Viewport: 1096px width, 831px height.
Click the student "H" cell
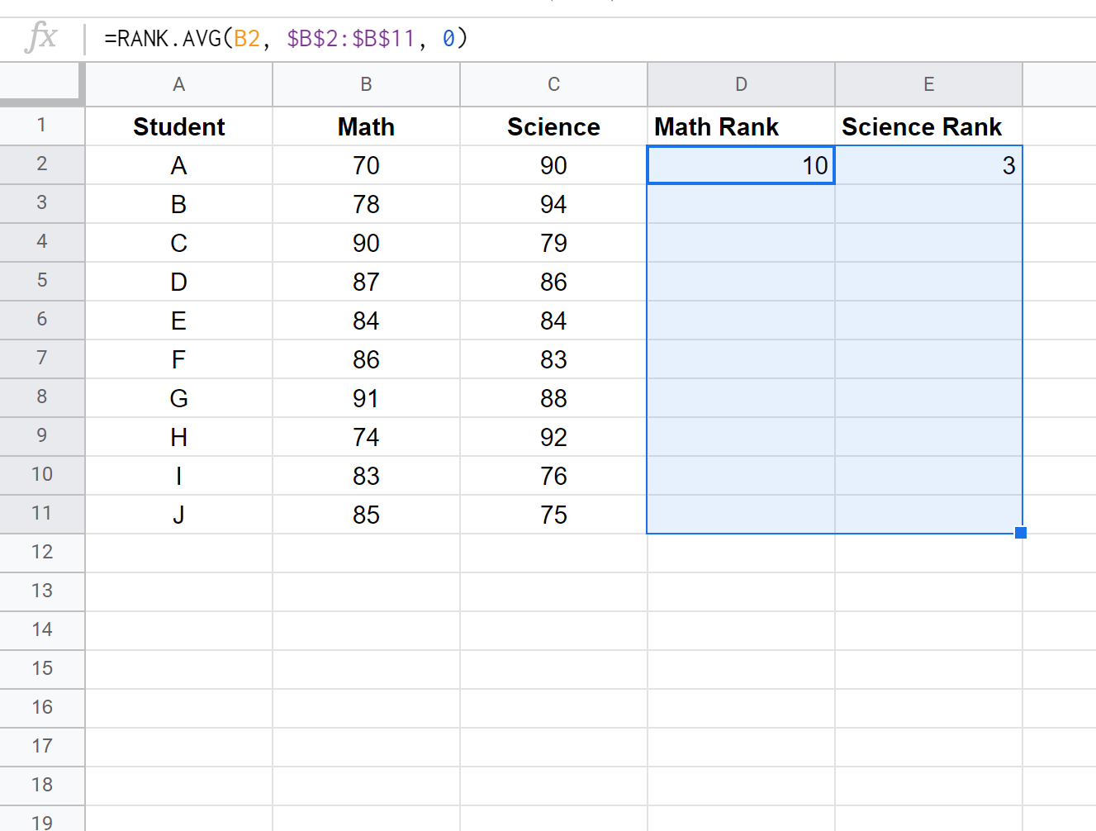[178, 437]
